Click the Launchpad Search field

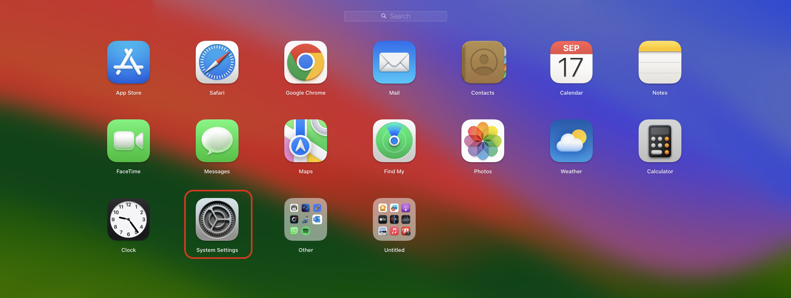(x=395, y=16)
